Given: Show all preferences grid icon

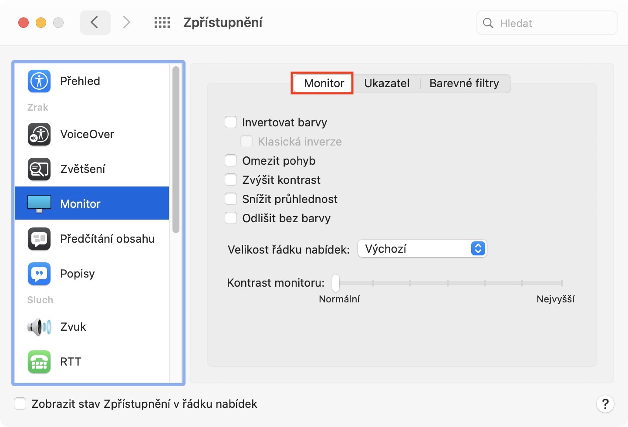Looking at the screenshot, I should pos(162,23).
